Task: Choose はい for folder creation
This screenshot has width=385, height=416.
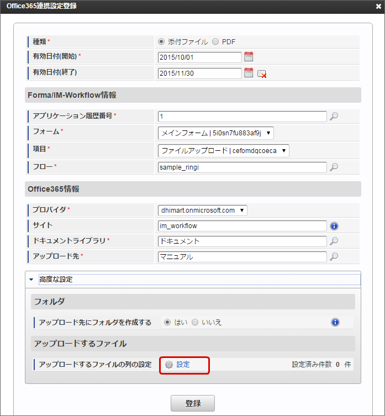Action: click(x=167, y=322)
